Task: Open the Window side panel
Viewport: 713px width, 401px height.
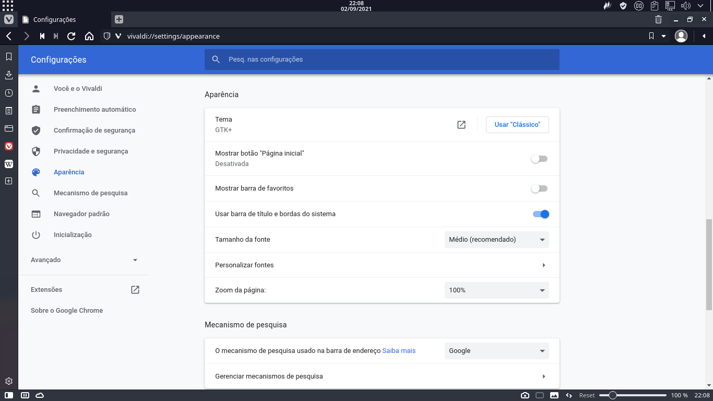Action: [x=9, y=128]
